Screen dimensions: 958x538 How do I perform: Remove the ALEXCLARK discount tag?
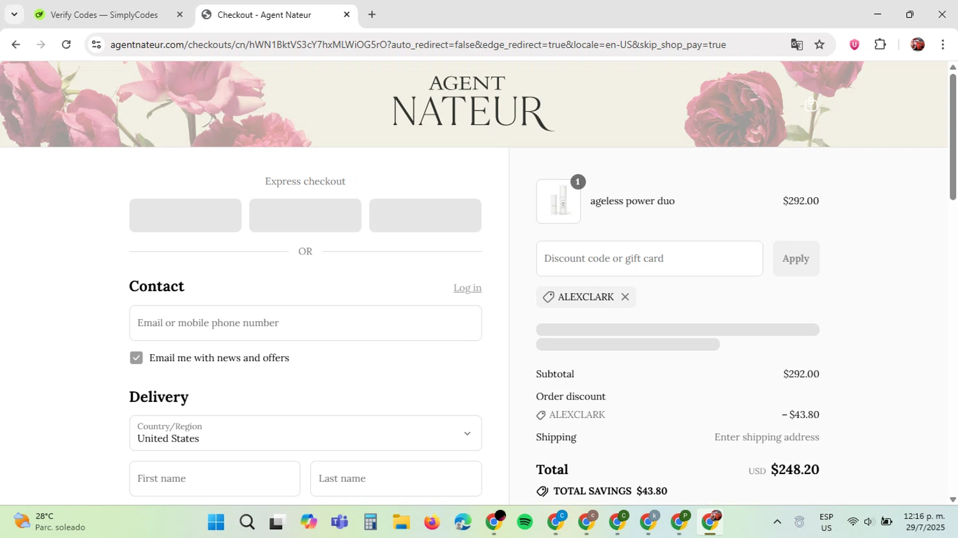(x=625, y=297)
